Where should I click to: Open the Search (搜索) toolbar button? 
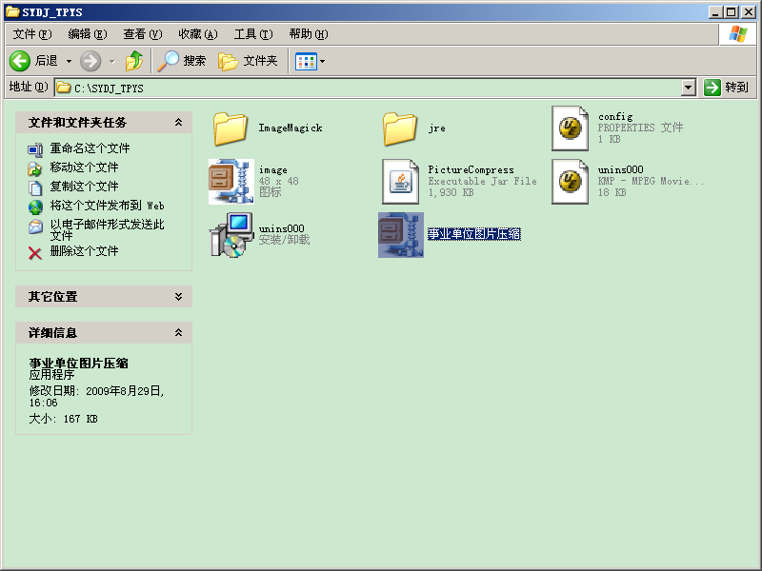[182, 61]
